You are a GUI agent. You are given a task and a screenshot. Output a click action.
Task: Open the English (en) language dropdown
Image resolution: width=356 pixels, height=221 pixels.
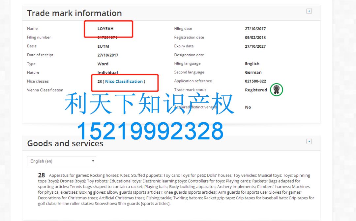click(62, 161)
